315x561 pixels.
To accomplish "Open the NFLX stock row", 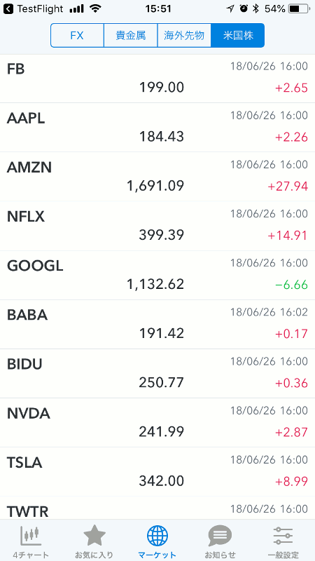I will pos(157,226).
